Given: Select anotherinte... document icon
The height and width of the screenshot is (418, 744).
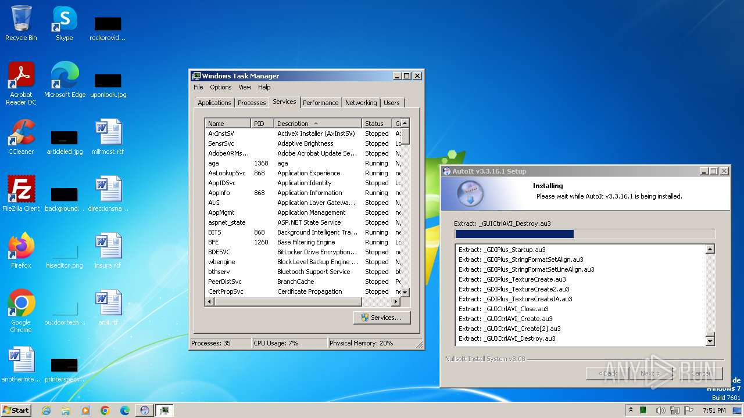Looking at the screenshot, I should coord(21,365).
